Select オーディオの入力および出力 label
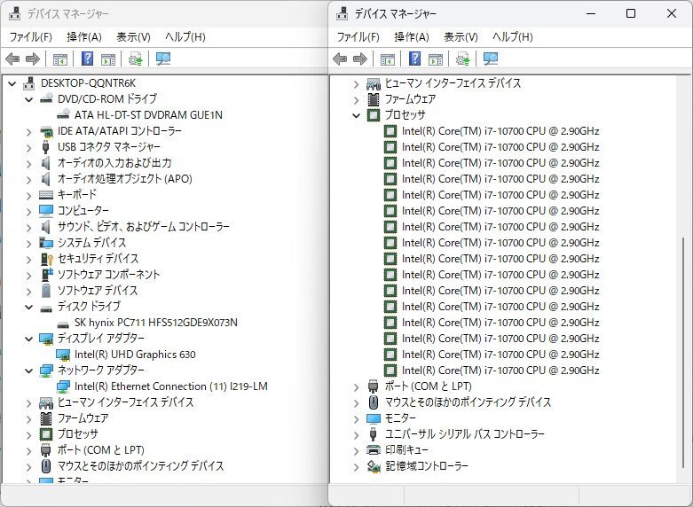The height and width of the screenshot is (507, 693). pyautogui.click(x=114, y=163)
